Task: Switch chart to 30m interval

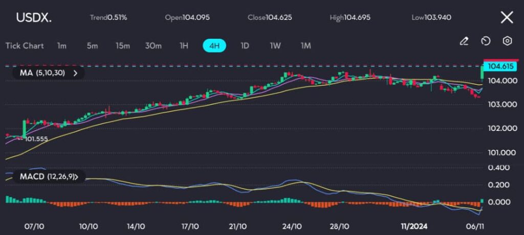Action: tap(153, 45)
